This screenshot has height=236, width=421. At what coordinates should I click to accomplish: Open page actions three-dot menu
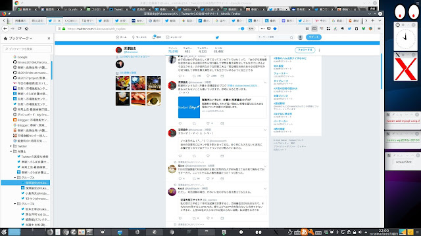click(262, 29)
